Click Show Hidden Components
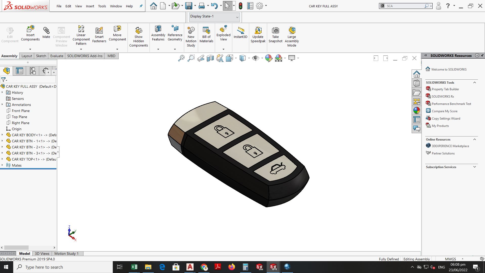Viewport: 485px width, 273px height. (x=138, y=37)
